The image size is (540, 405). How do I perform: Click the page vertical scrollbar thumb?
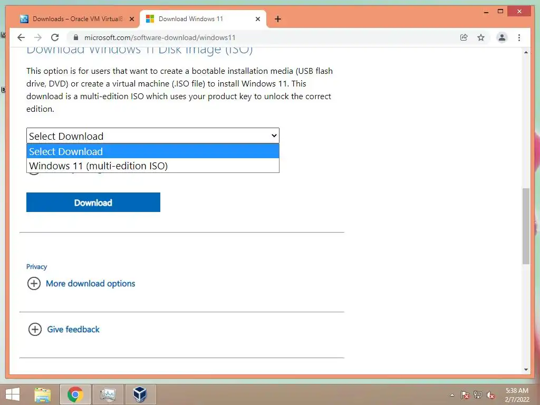(x=526, y=226)
